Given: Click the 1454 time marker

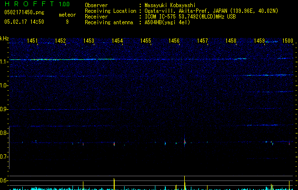Looking at the screenshot, I should click(x=117, y=41).
